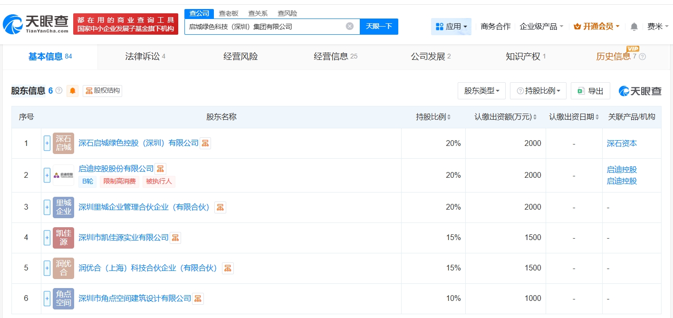This screenshot has height=318, width=673.
Task: Click the 润优合 logo tile
Action: (x=64, y=268)
